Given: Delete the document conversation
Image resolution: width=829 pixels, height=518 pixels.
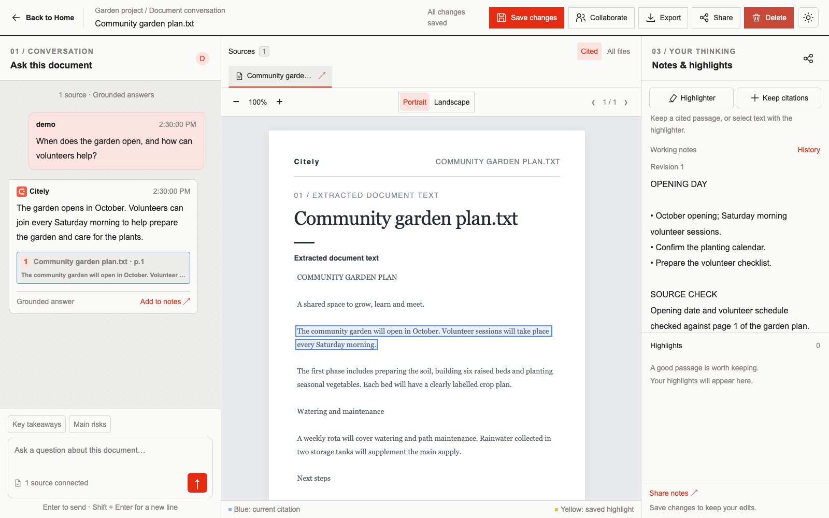Looking at the screenshot, I should [x=769, y=18].
